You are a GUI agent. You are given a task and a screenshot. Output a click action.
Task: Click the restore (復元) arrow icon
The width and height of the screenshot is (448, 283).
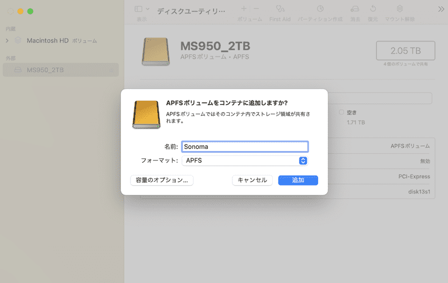[373, 9]
